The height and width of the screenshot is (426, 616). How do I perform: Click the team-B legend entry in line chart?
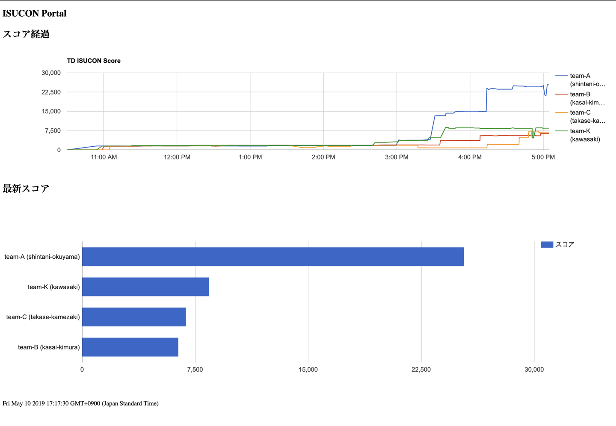pos(580,98)
